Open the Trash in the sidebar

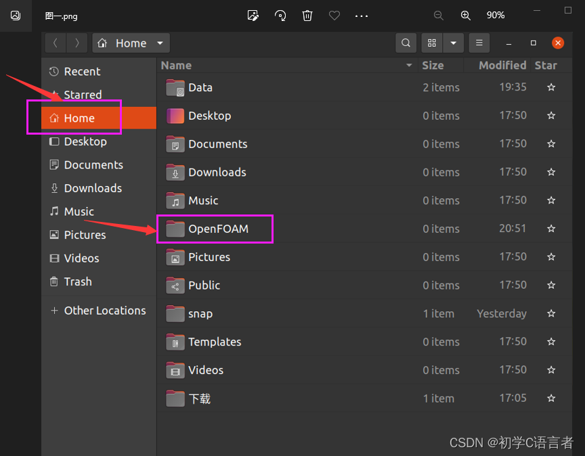[x=77, y=281]
